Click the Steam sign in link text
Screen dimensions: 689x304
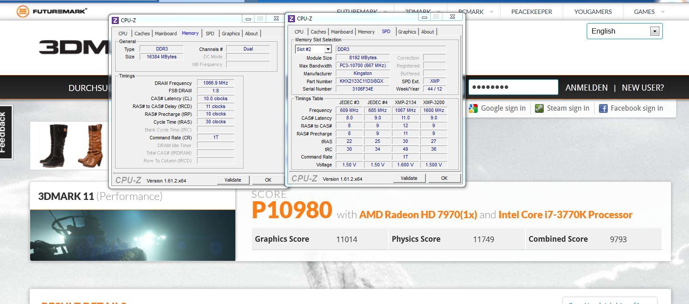tap(568, 108)
